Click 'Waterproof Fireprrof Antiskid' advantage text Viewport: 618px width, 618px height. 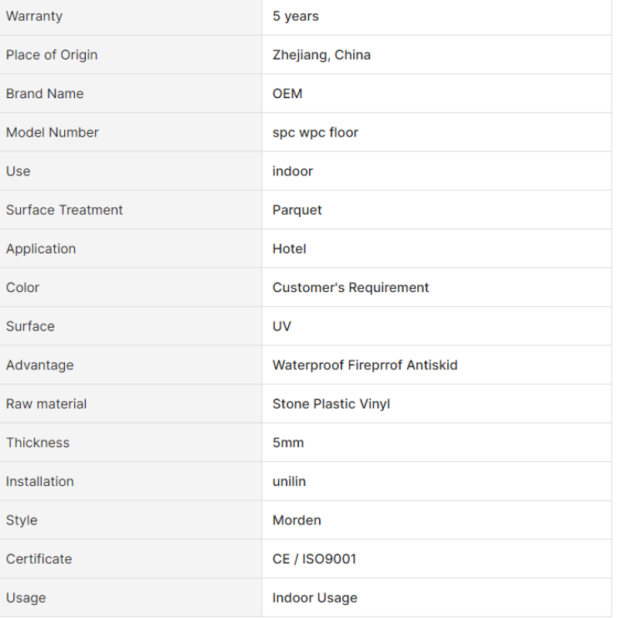click(365, 365)
